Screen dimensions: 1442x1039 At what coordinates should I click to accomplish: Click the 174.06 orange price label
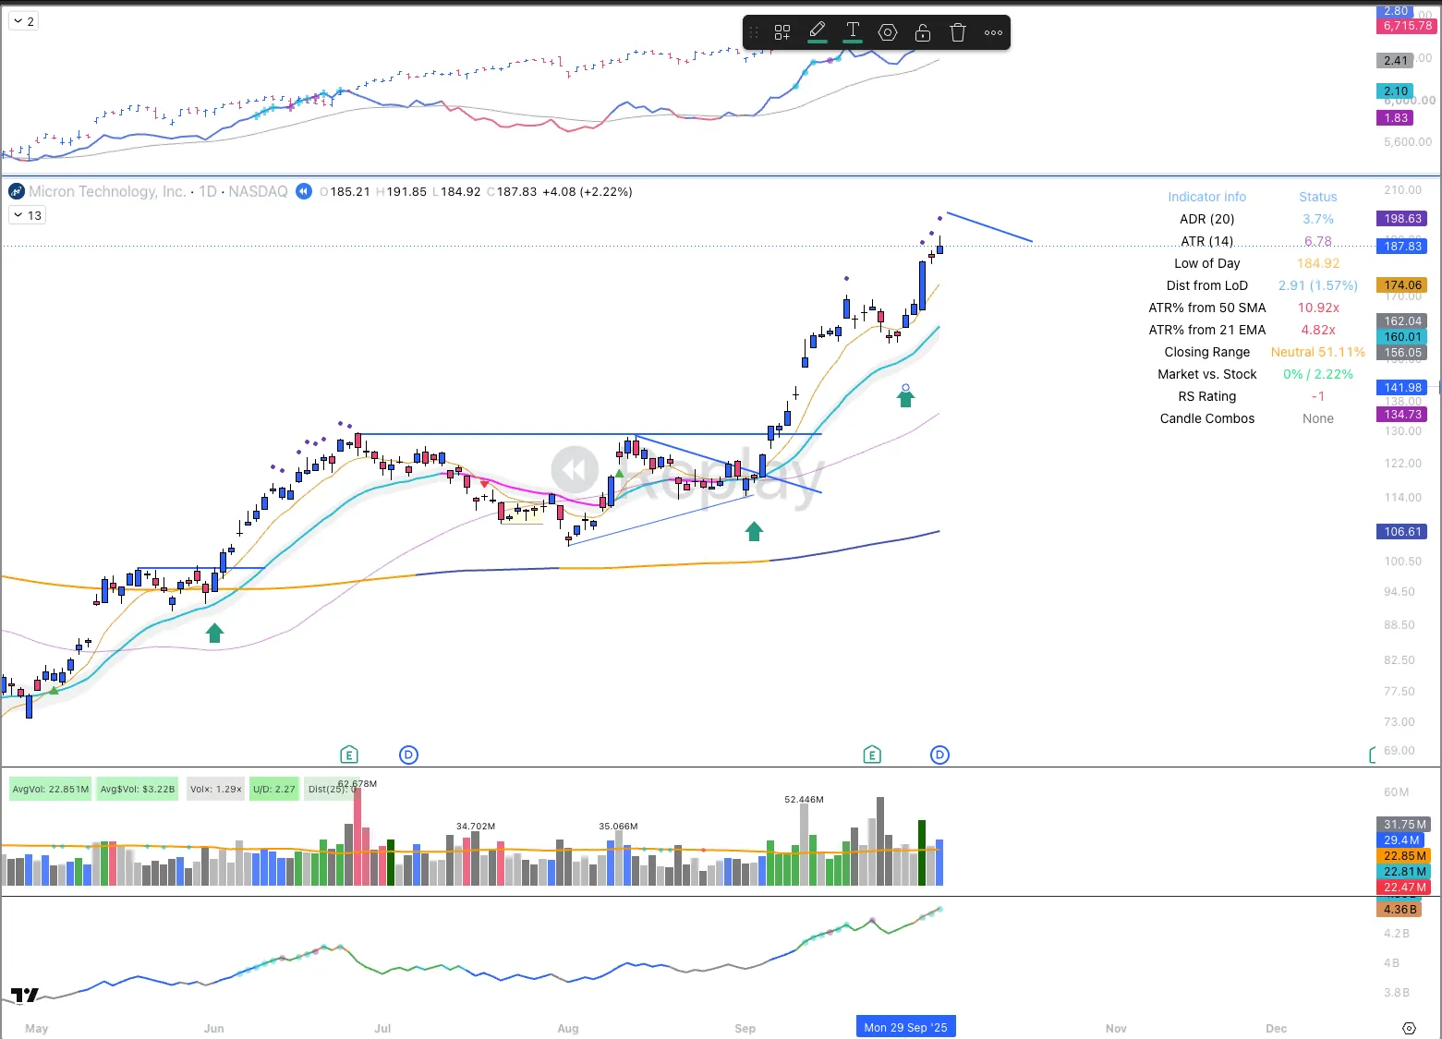click(x=1402, y=285)
